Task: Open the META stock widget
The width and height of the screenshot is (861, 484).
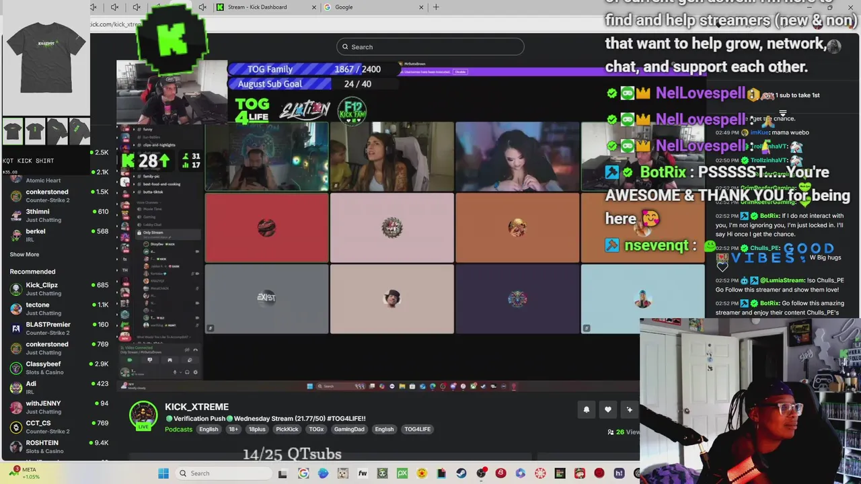Action: tap(24, 473)
